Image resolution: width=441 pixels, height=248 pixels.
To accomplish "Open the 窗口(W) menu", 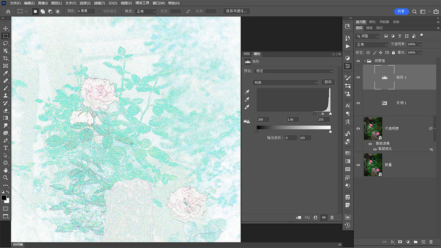I will pyautogui.click(x=159, y=3).
